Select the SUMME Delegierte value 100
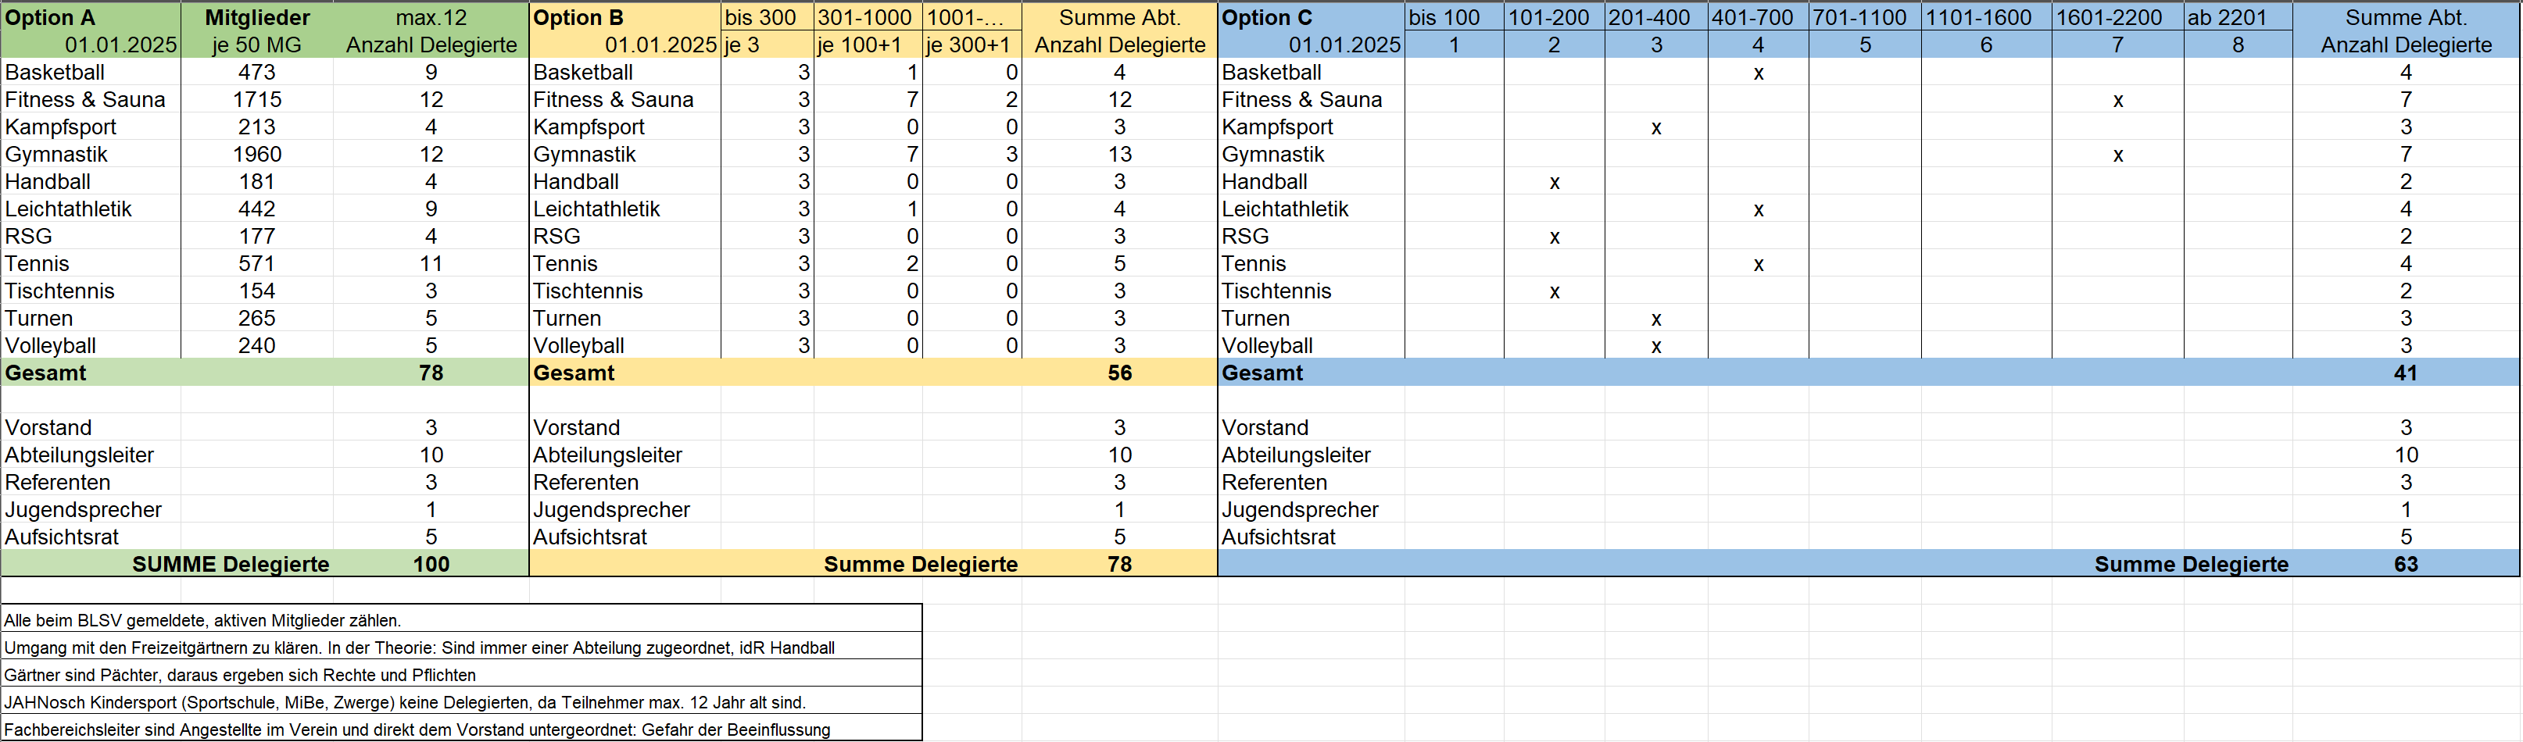2523x742 pixels. coord(431,564)
